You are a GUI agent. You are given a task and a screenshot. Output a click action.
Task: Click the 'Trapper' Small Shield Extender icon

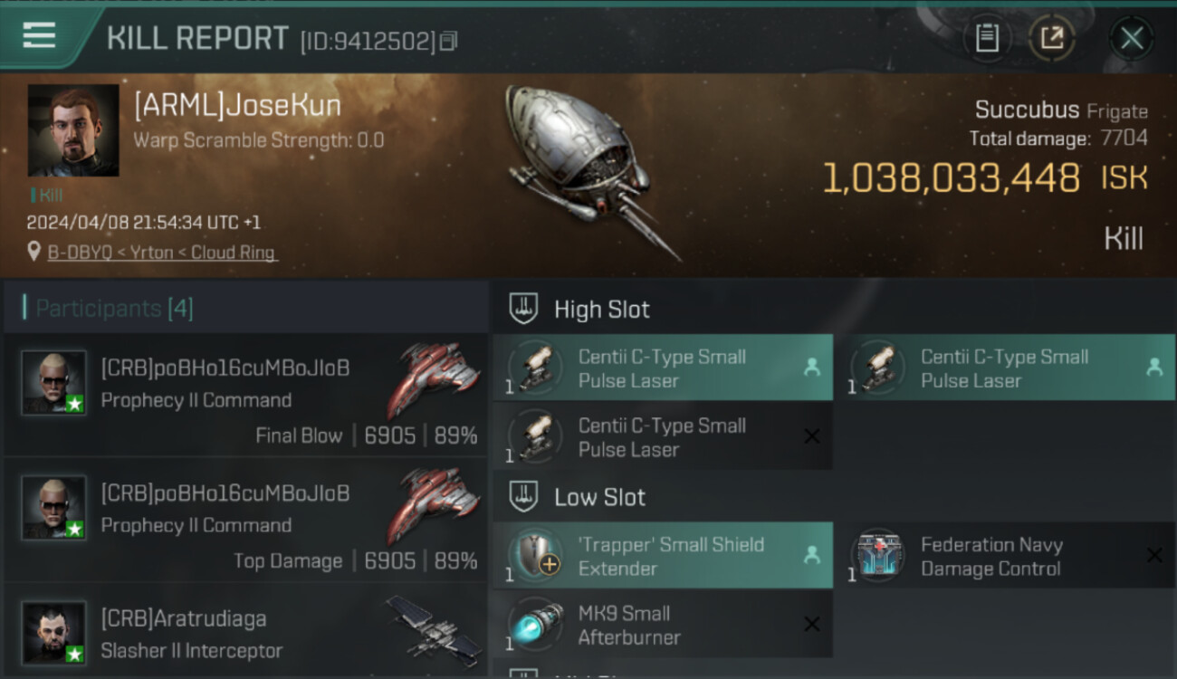click(x=535, y=555)
